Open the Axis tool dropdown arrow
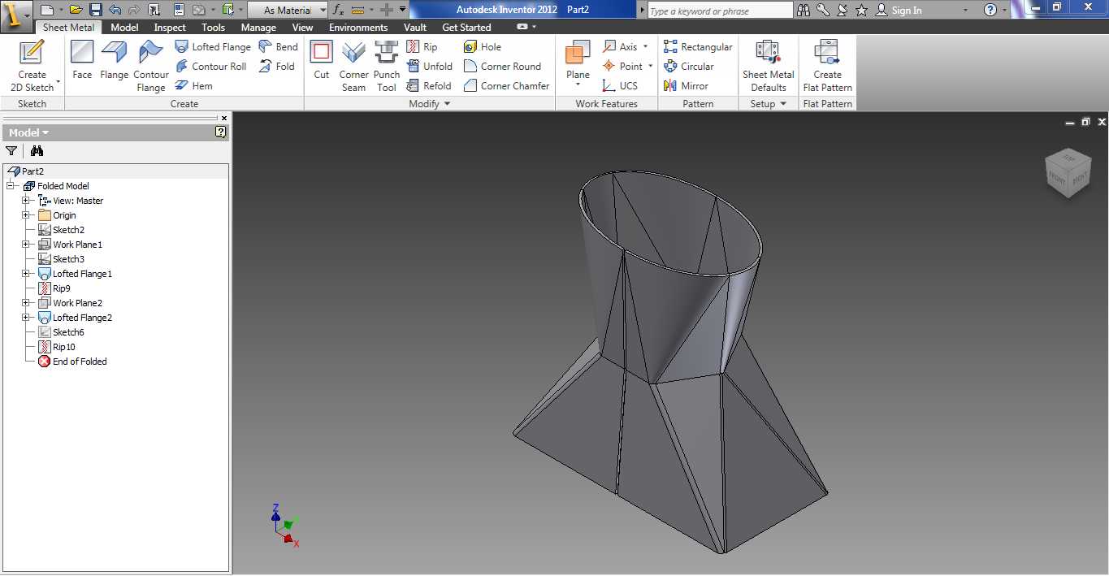Image resolution: width=1109 pixels, height=576 pixels. point(645,47)
